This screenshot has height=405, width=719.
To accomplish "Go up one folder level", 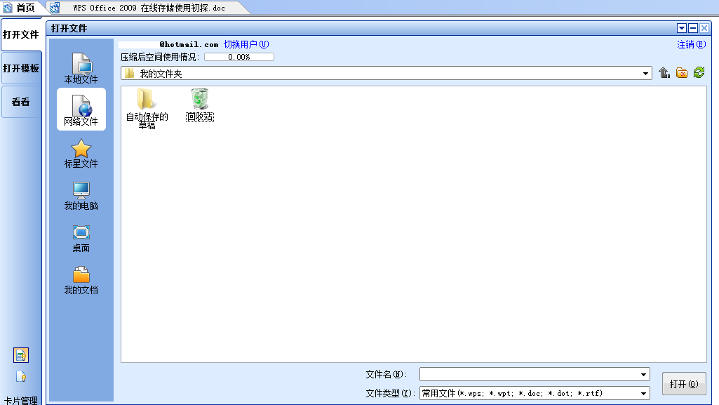I will 664,72.
